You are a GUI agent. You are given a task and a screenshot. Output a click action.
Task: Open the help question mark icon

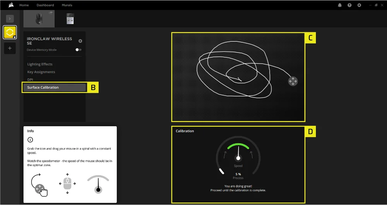point(349,5)
